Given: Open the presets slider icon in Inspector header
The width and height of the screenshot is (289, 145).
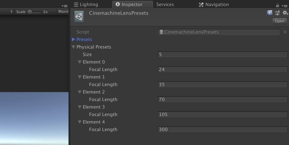Looking at the screenshot, I should click(x=277, y=13).
